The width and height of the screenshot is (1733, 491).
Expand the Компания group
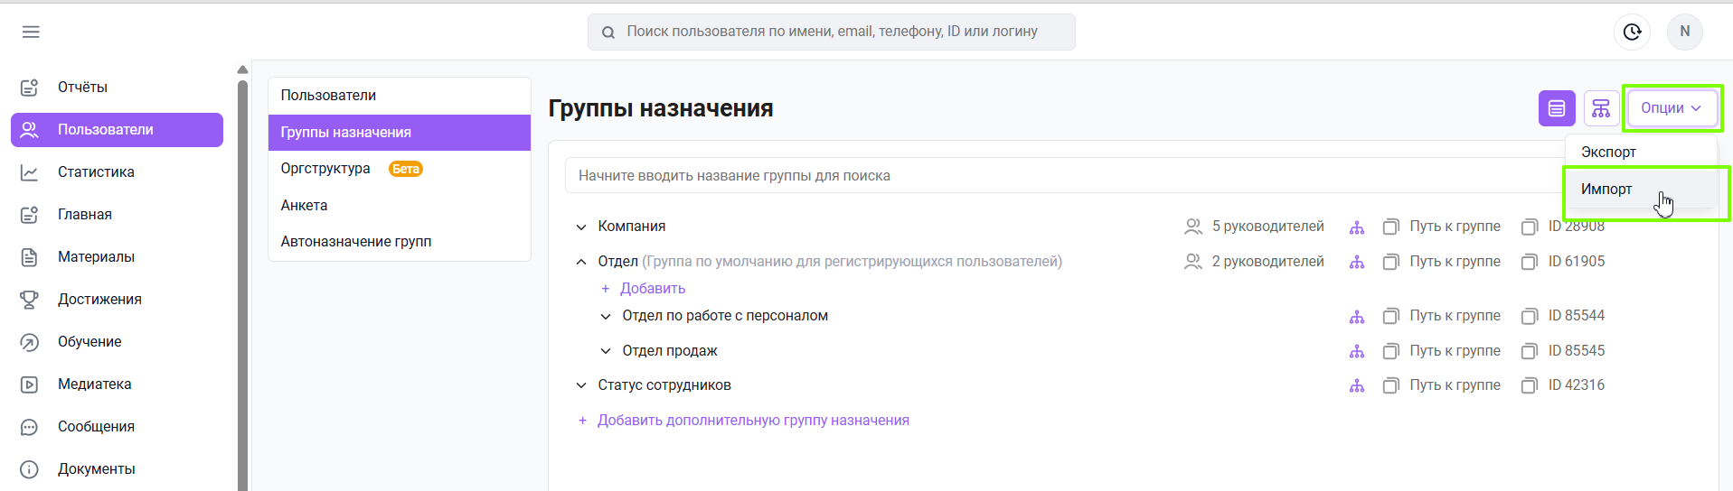pyautogui.click(x=581, y=227)
